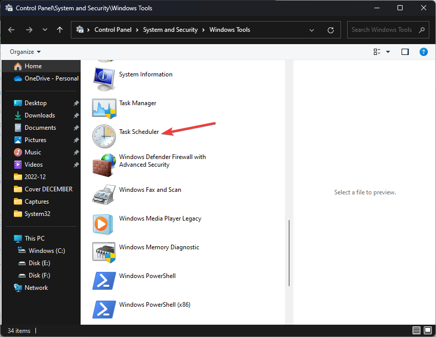Click the Downloads arrow icon
The width and height of the screenshot is (436, 337).
click(18, 115)
